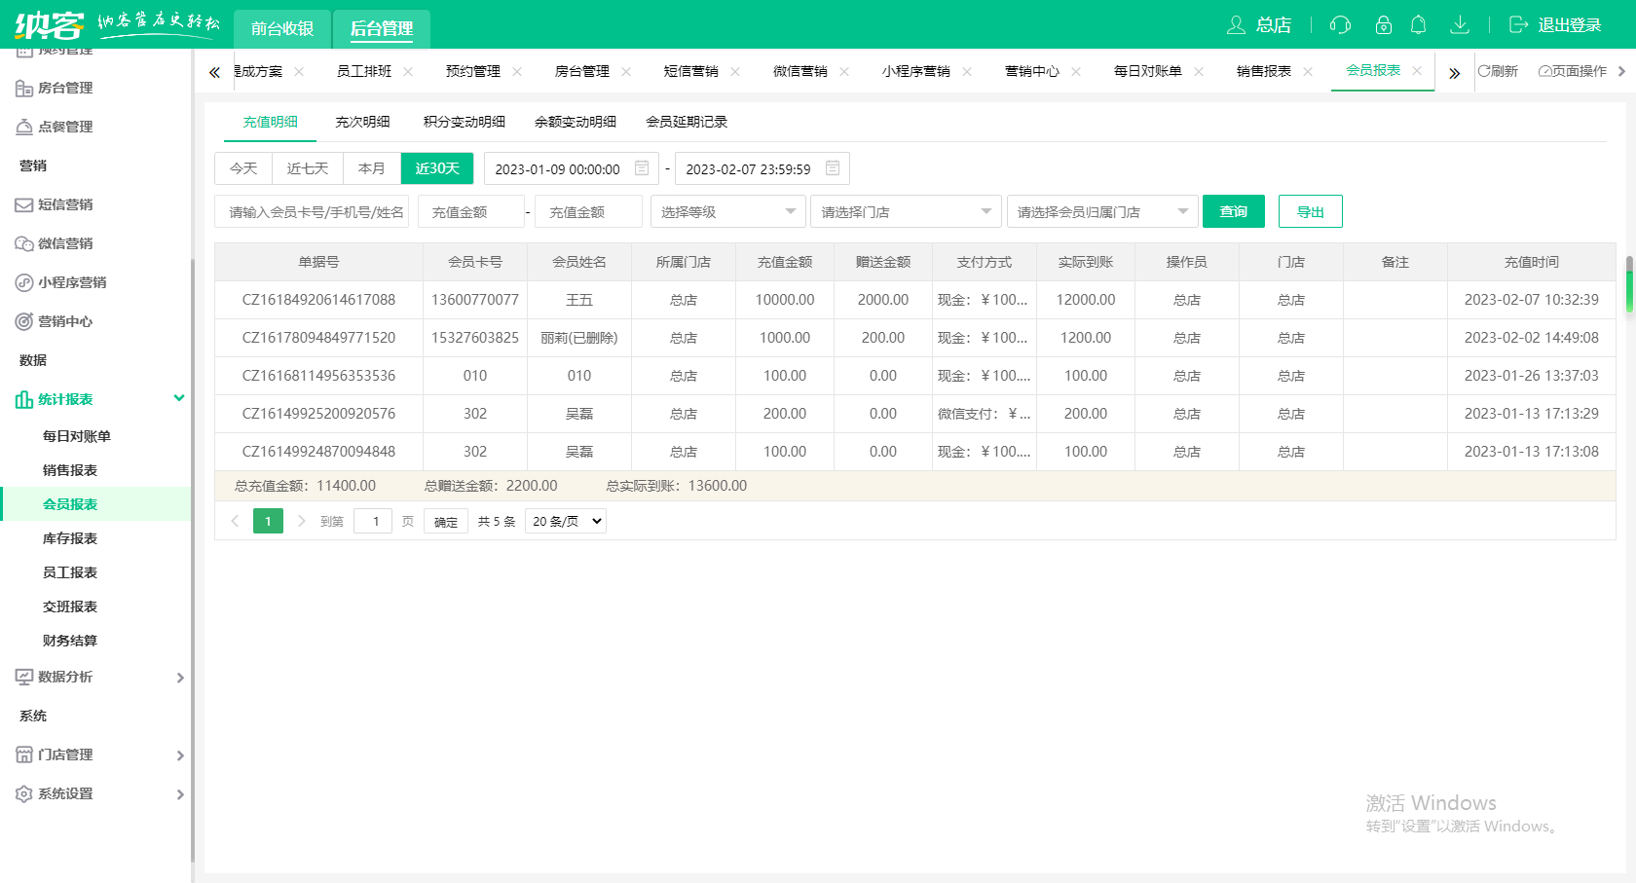The width and height of the screenshot is (1636, 883).
Task: Click the member card/phone/name search field
Action: click(x=312, y=211)
